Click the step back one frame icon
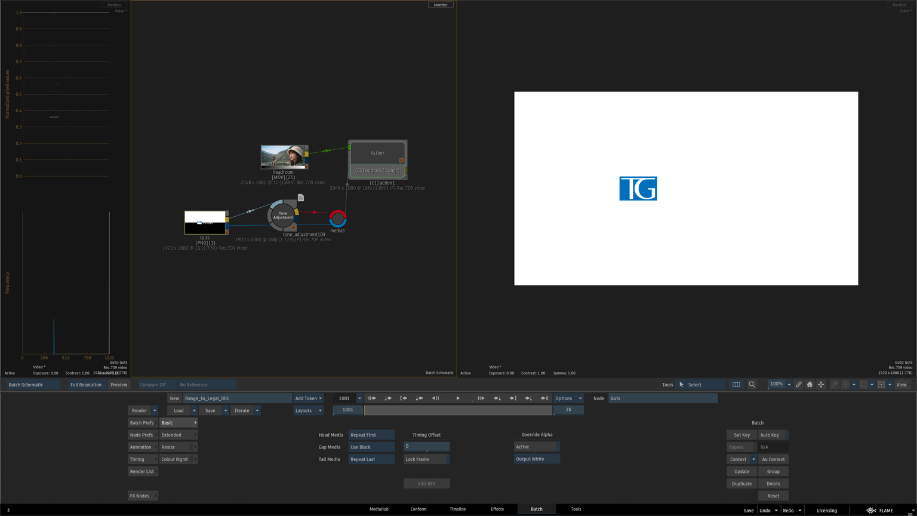This screenshot has height=516, width=917. (435, 398)
